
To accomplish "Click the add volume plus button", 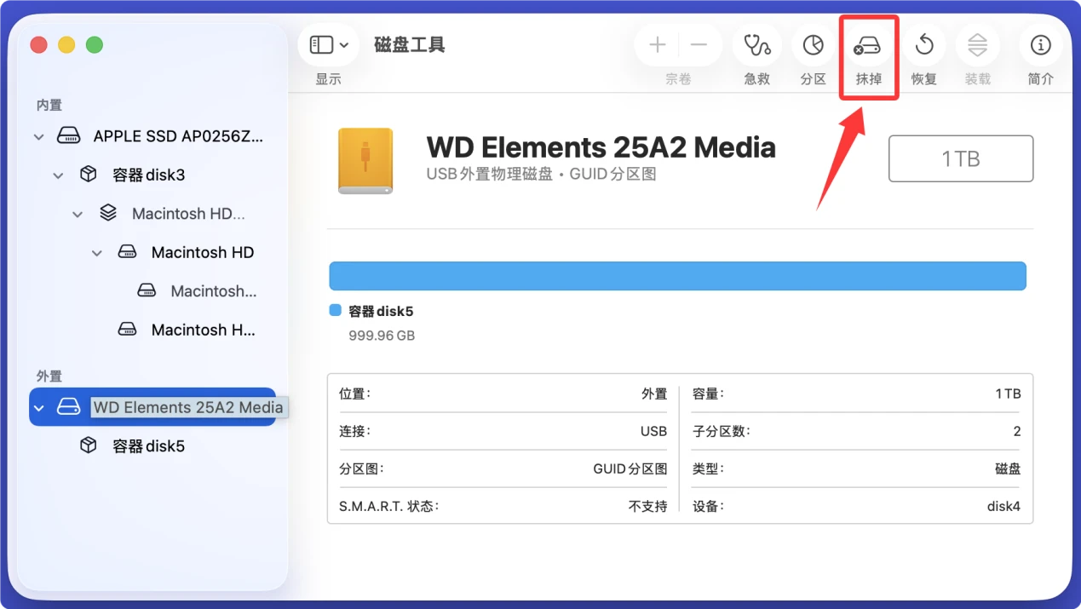I will tap(658, 45).
